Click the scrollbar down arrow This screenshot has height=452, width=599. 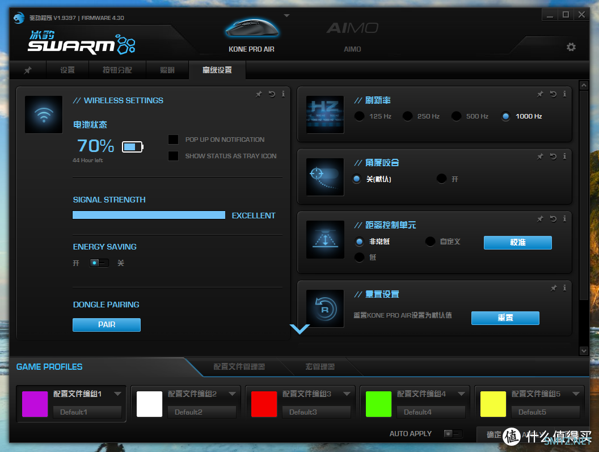pyautogui.click(x=584, y=350)
